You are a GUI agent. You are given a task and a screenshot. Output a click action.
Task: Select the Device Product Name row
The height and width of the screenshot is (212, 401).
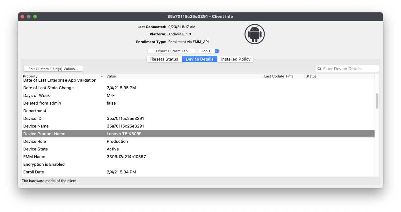198,134
